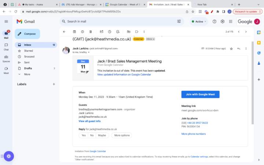Click the Add to tasks icon
The image size is (264, 165).
(x=117, y=32)
